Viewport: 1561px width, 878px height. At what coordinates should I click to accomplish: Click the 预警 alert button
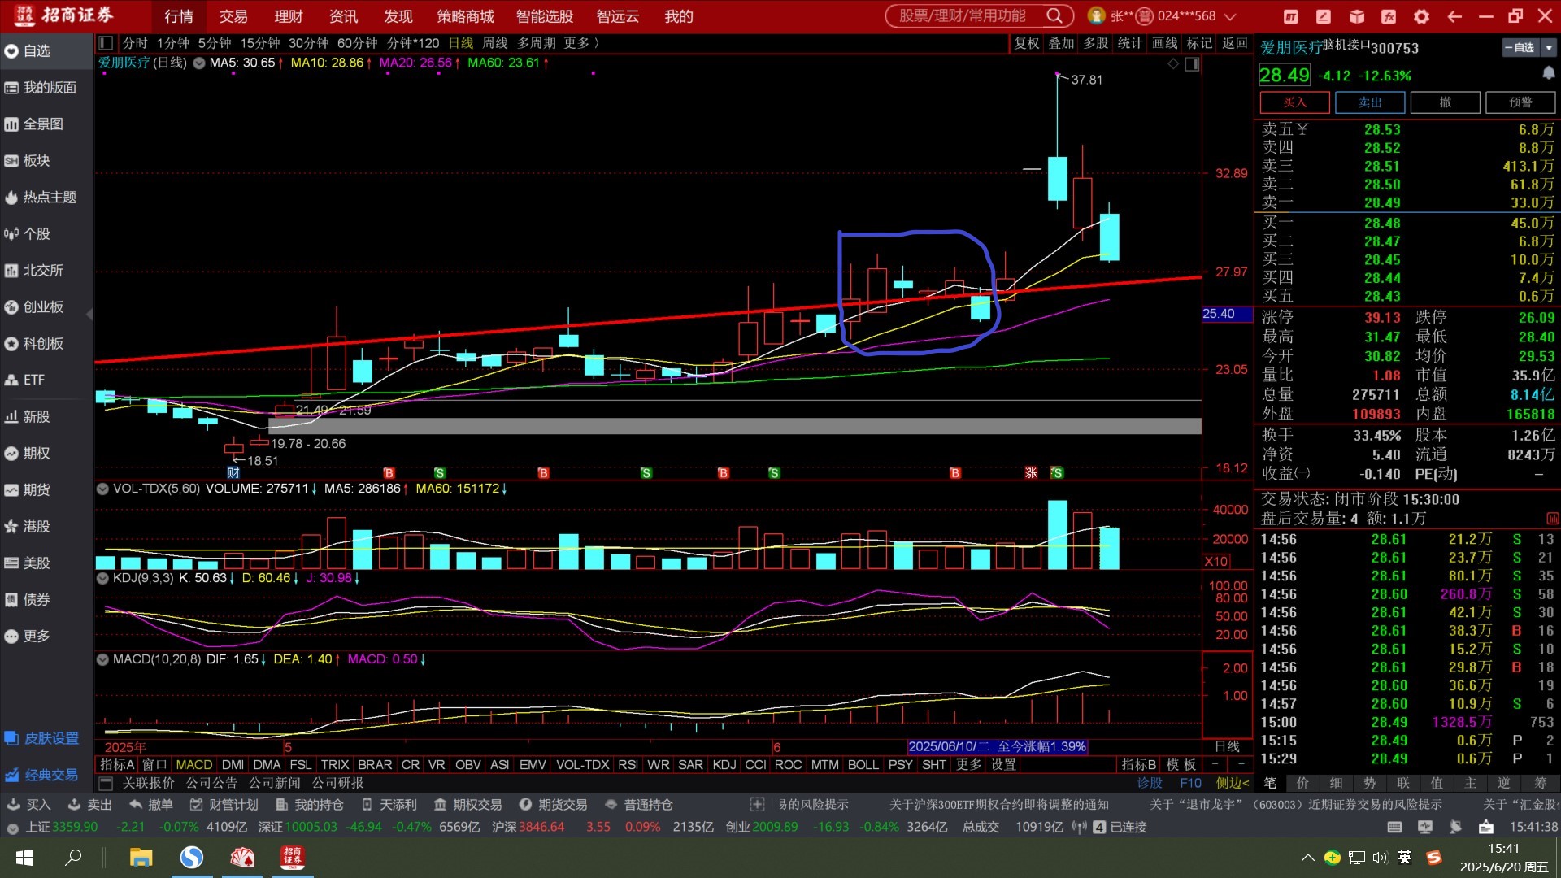[1520, 102]
